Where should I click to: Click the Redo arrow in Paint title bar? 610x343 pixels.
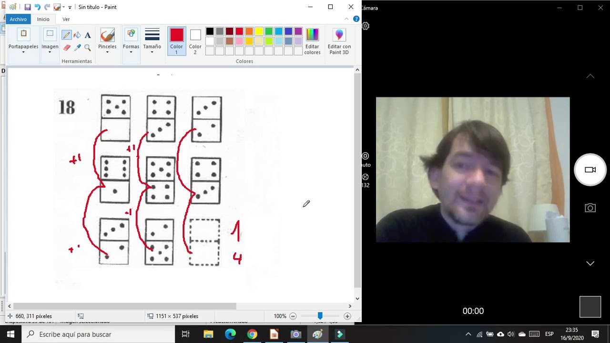(47, 7)
